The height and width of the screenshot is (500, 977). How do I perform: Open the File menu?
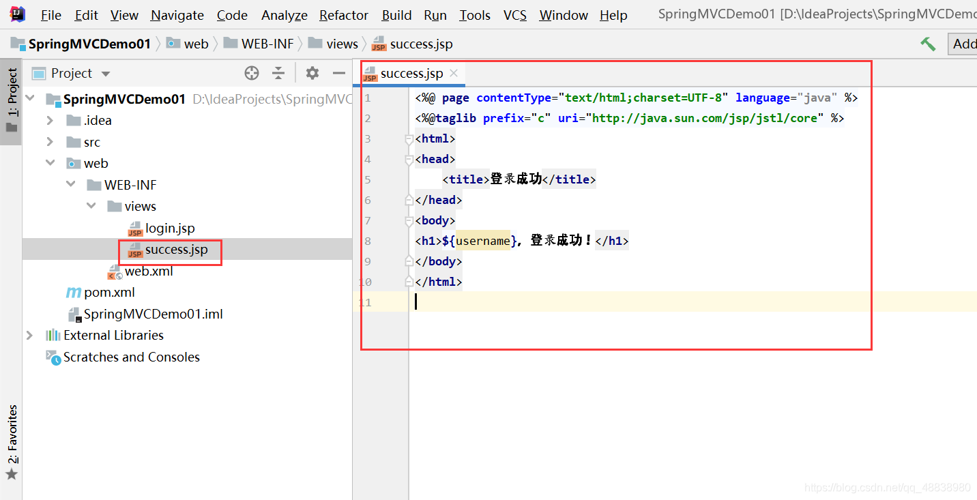pos(51,15)
